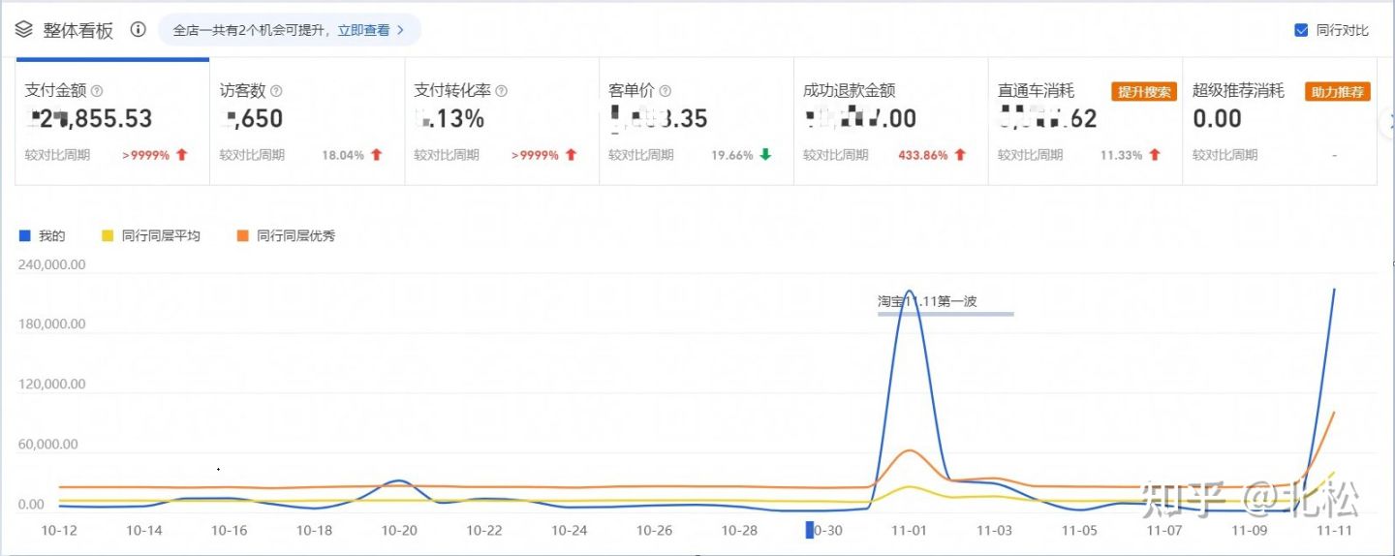
Task: Open the info icon next to 整体看板
Action: point(138,30)
